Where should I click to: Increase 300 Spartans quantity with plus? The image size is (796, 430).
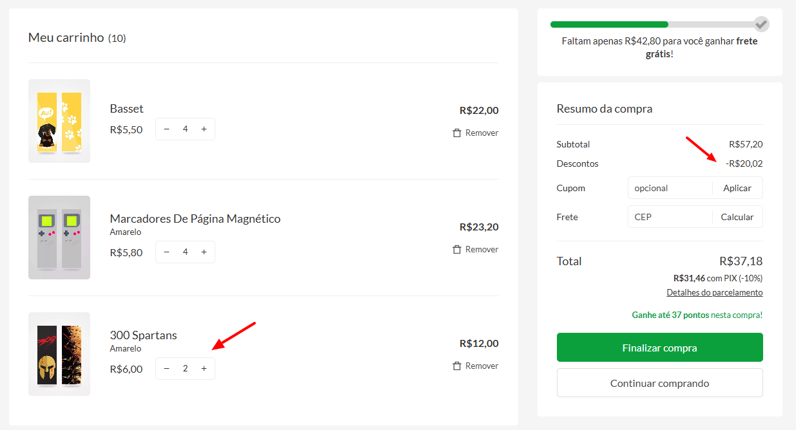tap(204, 369)
